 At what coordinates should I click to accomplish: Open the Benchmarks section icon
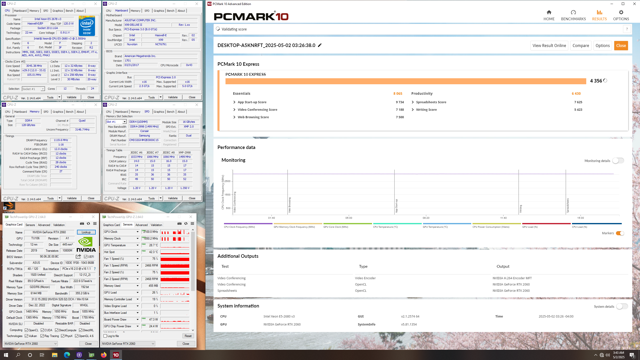pos(573,12)
